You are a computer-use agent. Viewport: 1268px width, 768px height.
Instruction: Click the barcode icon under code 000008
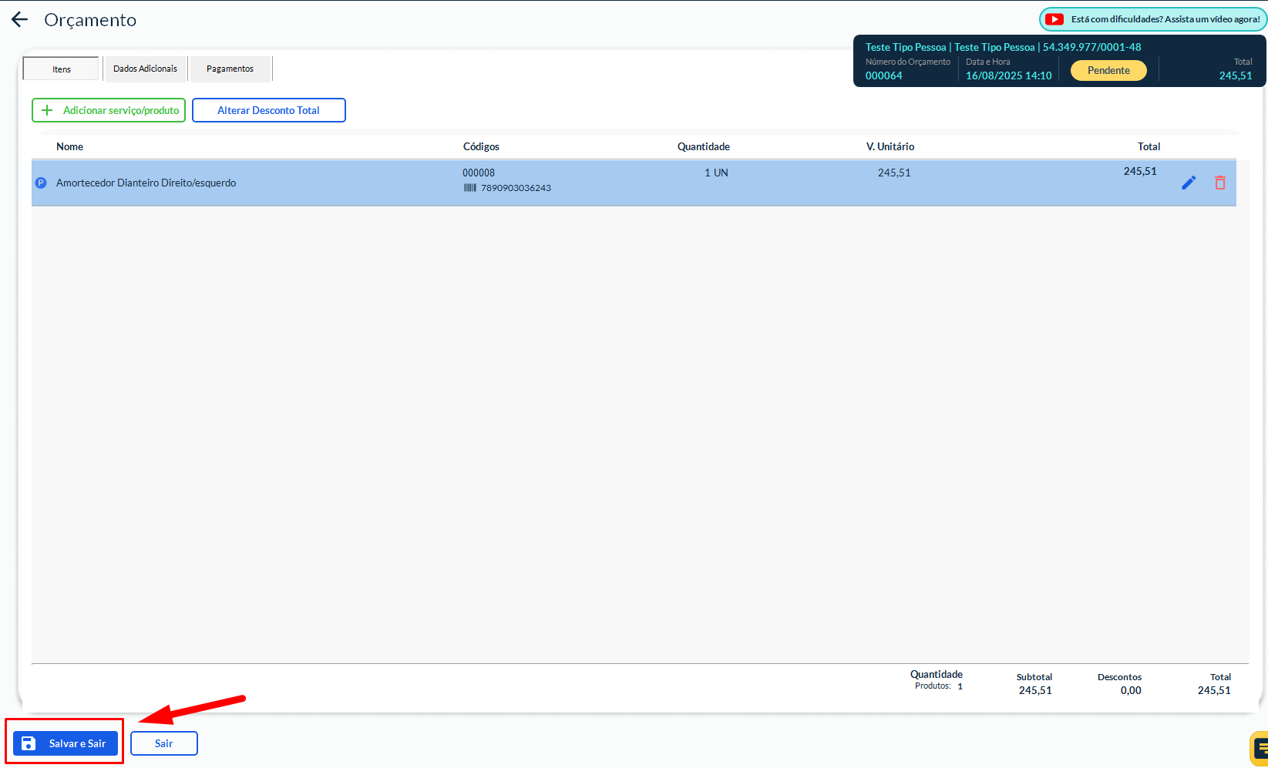tap(469, 188)
